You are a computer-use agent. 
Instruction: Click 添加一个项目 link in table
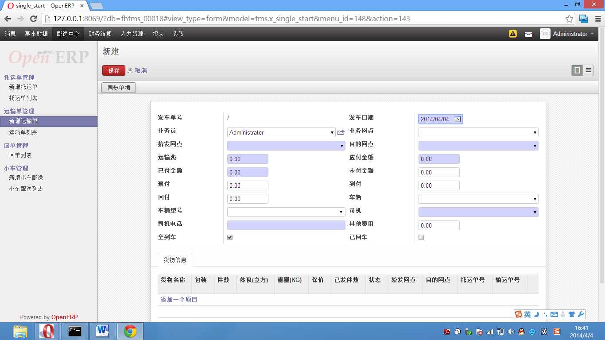pyautogui.click(x=179, y=300)
